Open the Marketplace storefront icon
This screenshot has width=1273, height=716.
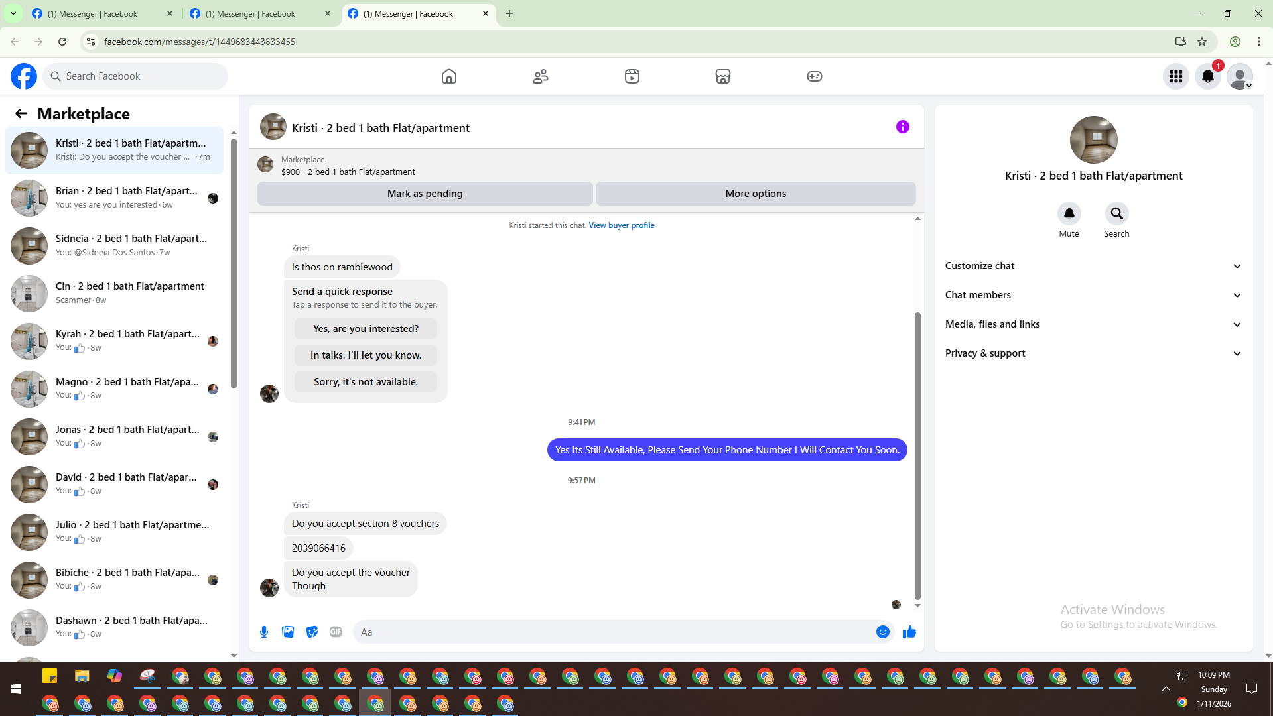tap(723, 76)
